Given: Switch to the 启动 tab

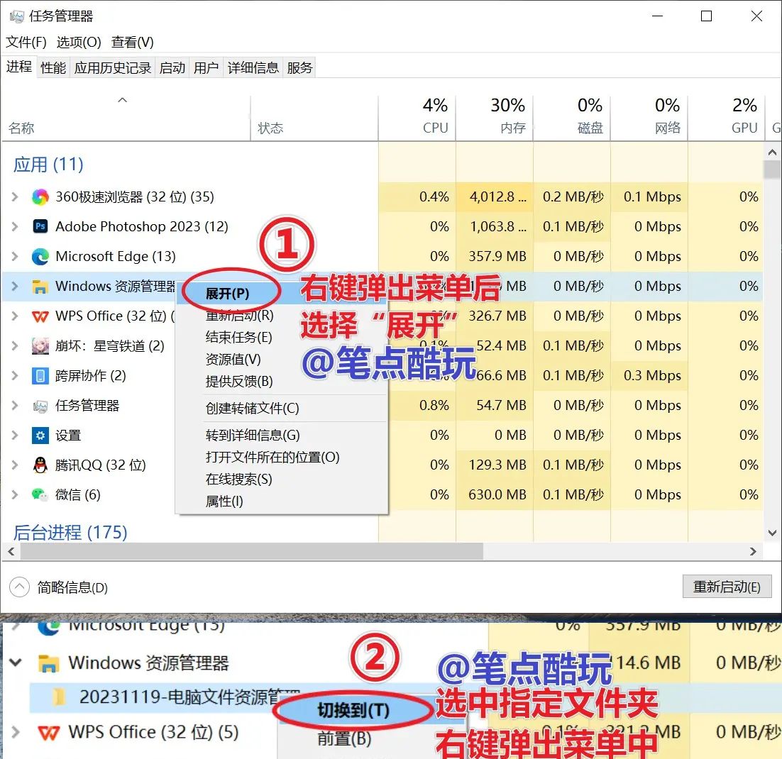Looking at the screenshot, I should (172, 67).
